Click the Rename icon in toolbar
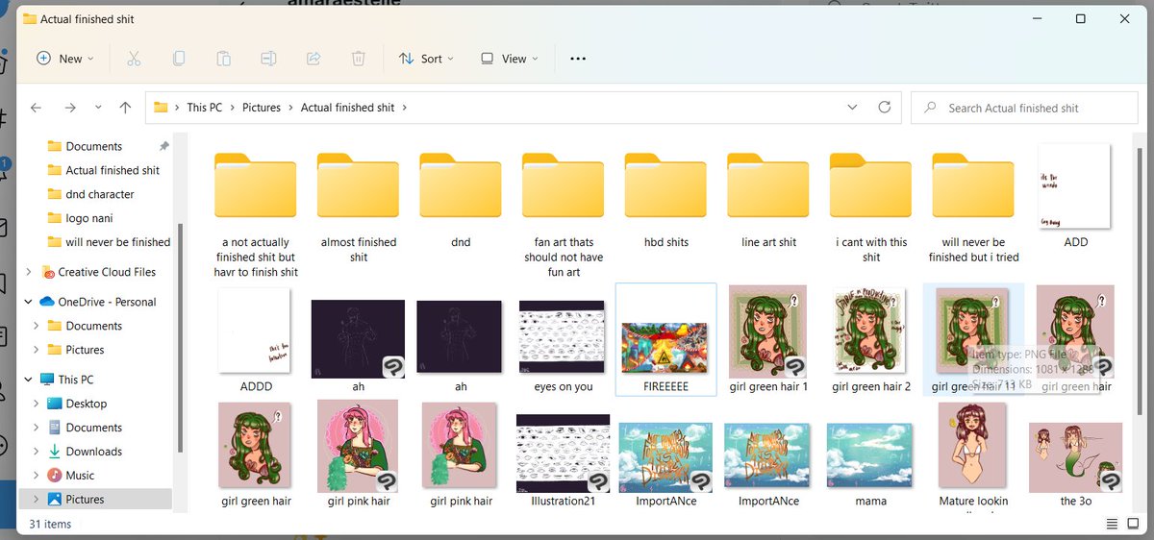Viewport: 1154px width, 540px height. [x=268, y=59]
